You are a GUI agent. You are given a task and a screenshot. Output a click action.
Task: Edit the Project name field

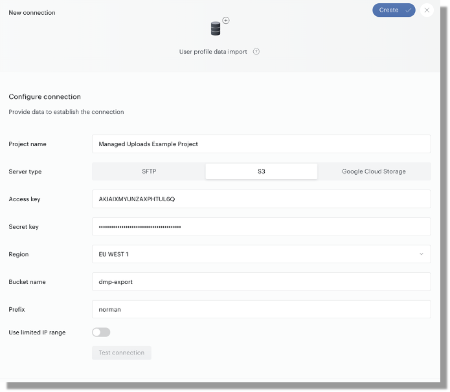pyautogui.click(x=261, y=144)
